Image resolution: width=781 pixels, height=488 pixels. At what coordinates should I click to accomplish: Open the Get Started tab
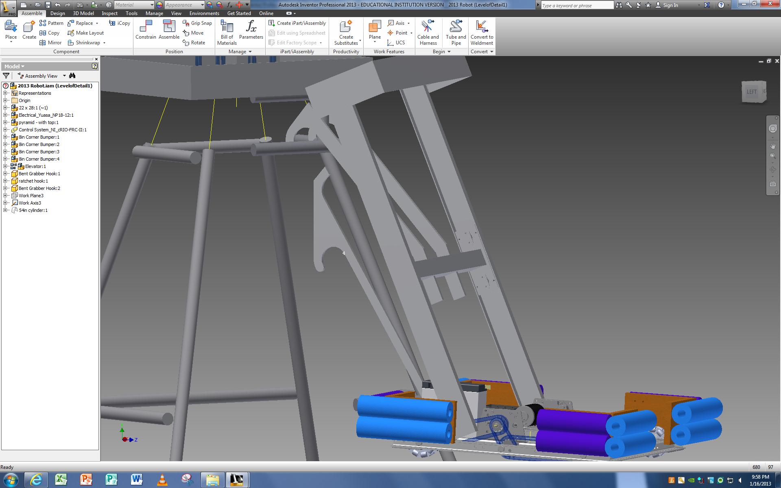[x=239, y=13]
